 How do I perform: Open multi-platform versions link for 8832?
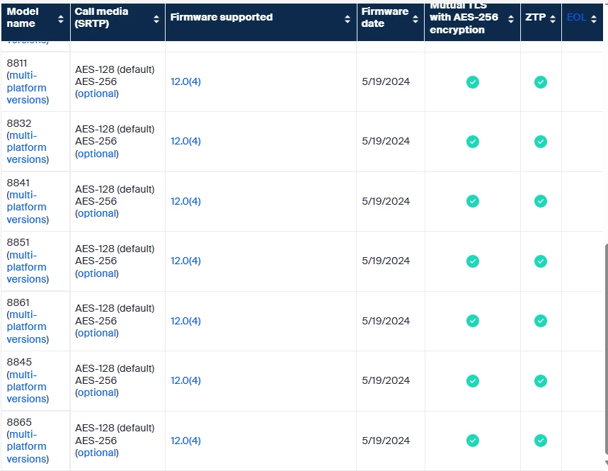click(x=27, y=147)
